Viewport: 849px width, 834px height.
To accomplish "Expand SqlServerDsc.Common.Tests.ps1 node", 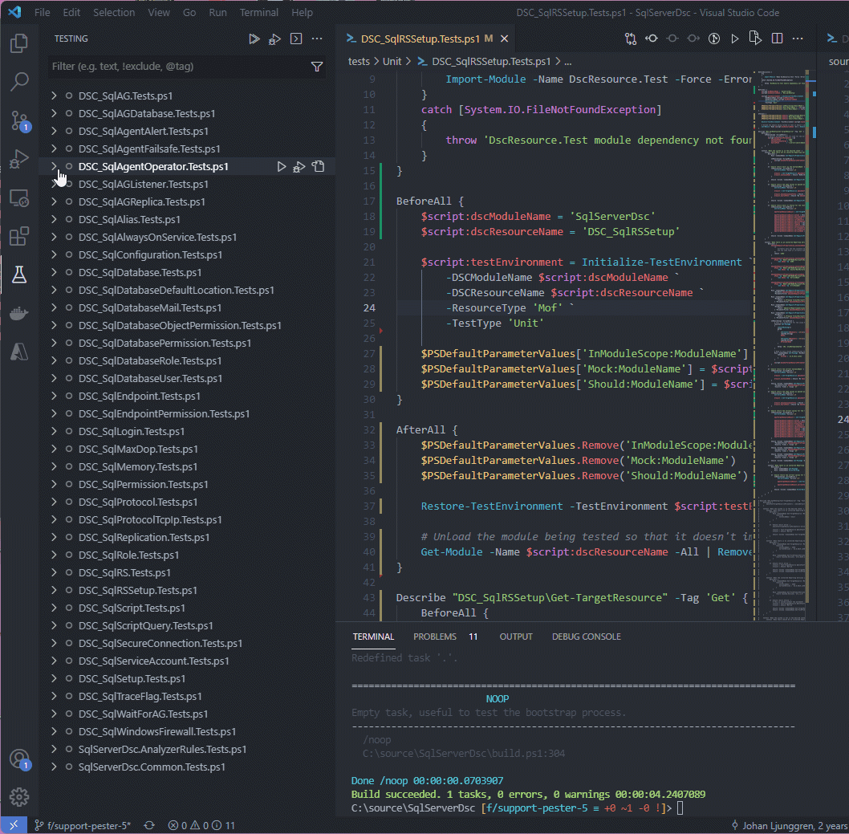I will (54, 767).
